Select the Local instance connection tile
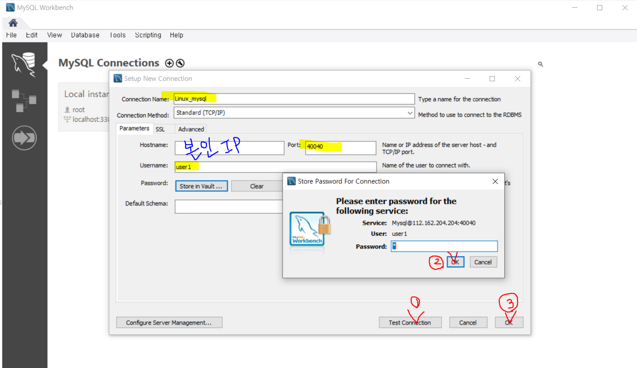Image resolution: width=637 pixels, height=368 pixels. click(x=84, y=106)
